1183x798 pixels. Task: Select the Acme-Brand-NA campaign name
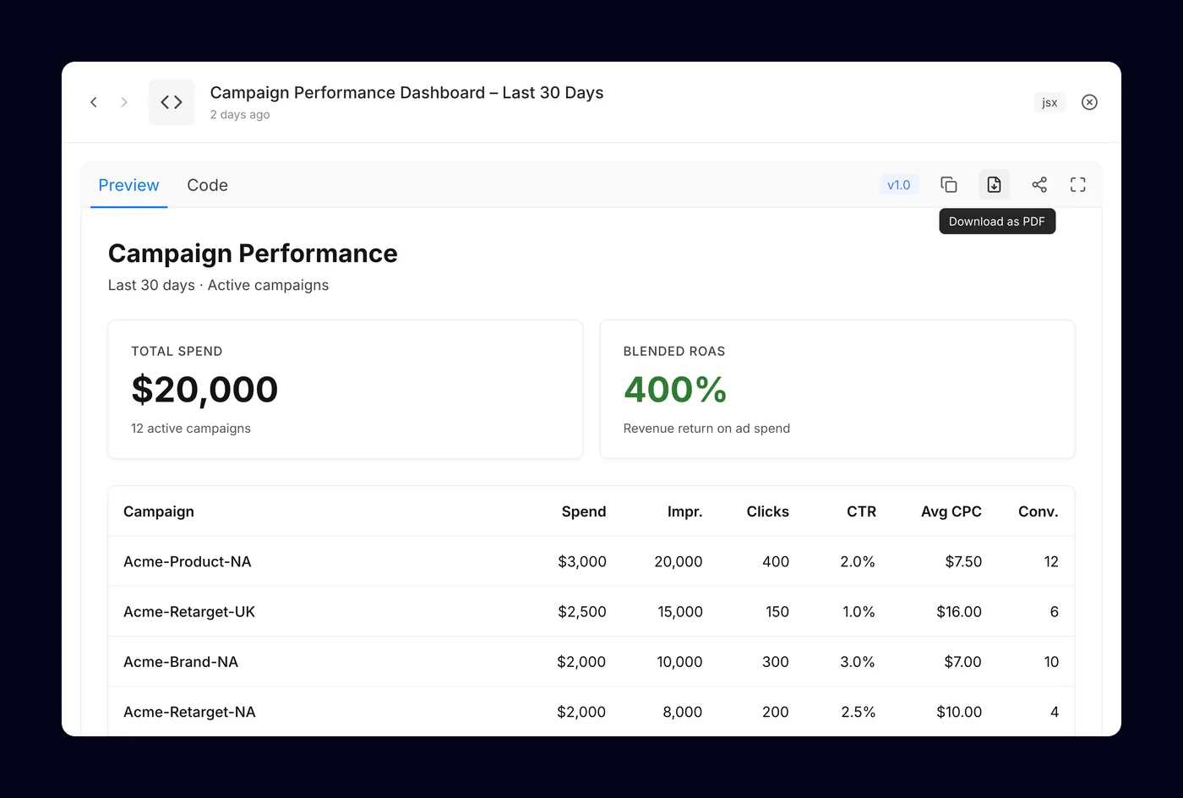(181, 662)
